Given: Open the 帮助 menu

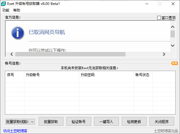Looking at the screenshot, I should tap(17, 10).
